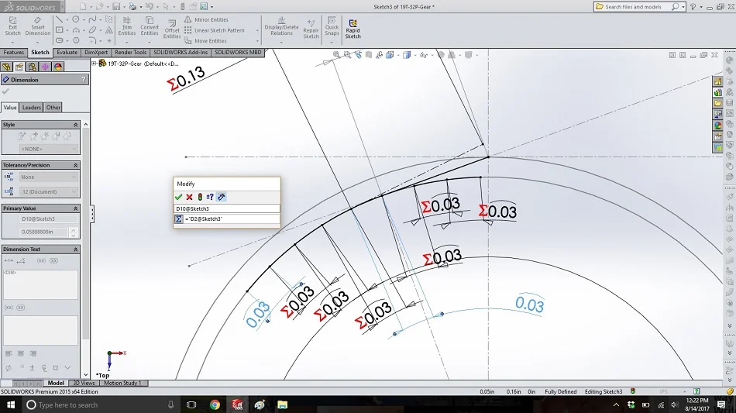Viewport: 736px width, 413px height.
Task: Click Linear Sketch Pattern
Action: click(214, 30)
